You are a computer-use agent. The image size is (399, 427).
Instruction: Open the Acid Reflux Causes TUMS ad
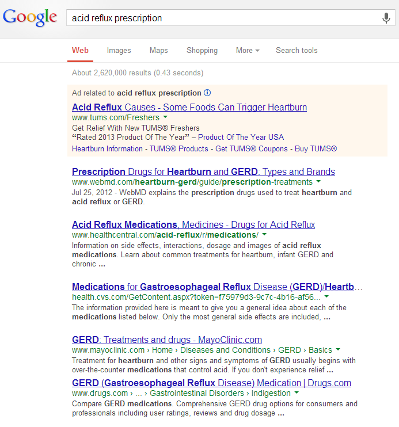[189, 107]
